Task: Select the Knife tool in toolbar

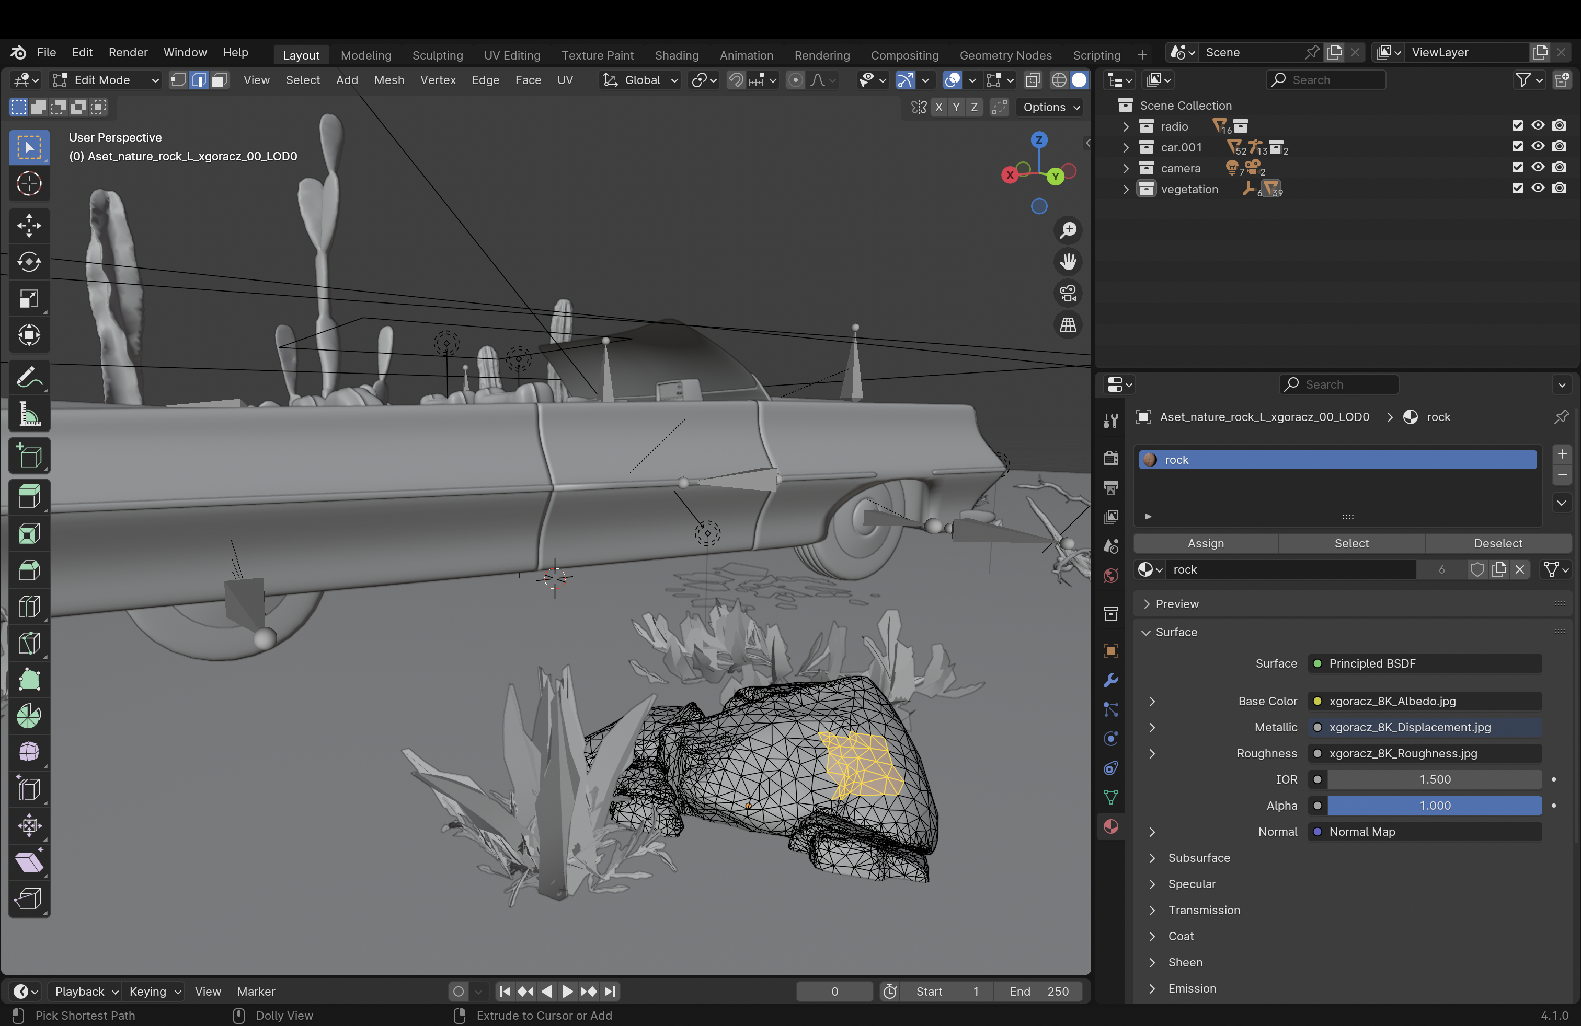Action: point(29,643)
